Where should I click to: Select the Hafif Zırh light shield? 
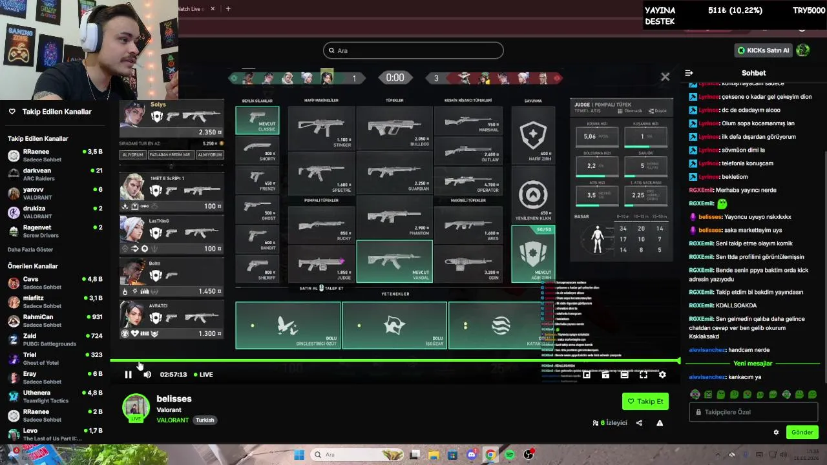click(533, 136)
